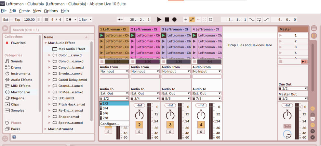This screenshot has height=146, width=321.
Task: Expand the Gated Delay.amxd item
Action: [x=49, y=80]
